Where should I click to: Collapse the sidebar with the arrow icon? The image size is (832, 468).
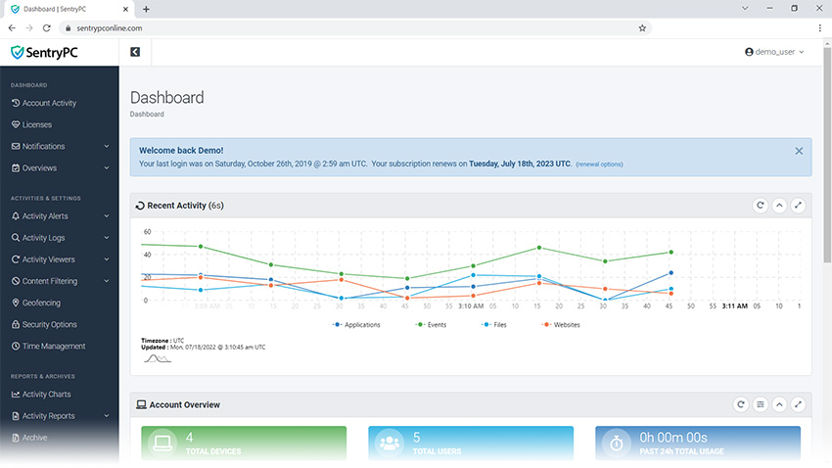[135, 52]
